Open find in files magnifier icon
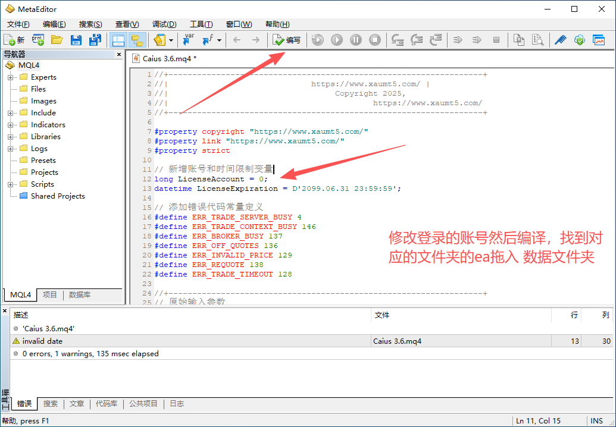The width and height of the screenshot is (616, 427). [538, 40]
